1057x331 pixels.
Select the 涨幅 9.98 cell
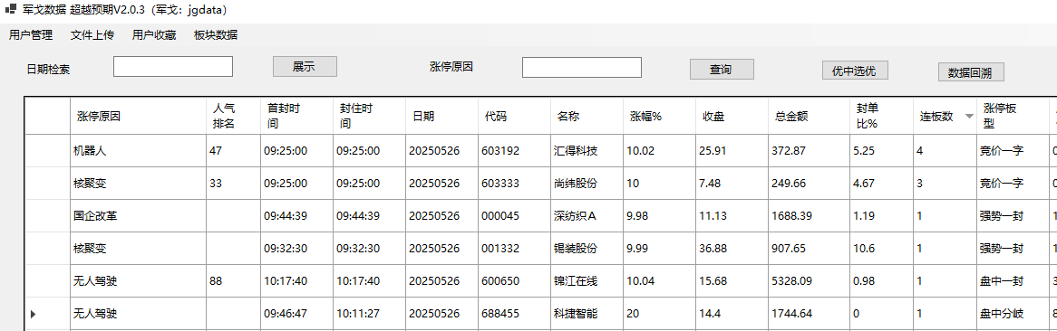click(659, 216)
